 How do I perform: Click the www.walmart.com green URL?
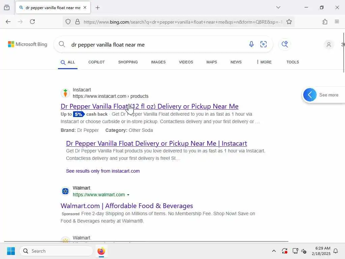pos(99,195)
